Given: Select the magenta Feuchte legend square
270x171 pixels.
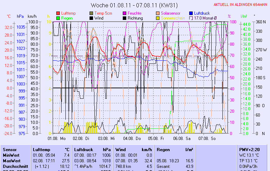Looking at the screenshot, I should 125,13.
